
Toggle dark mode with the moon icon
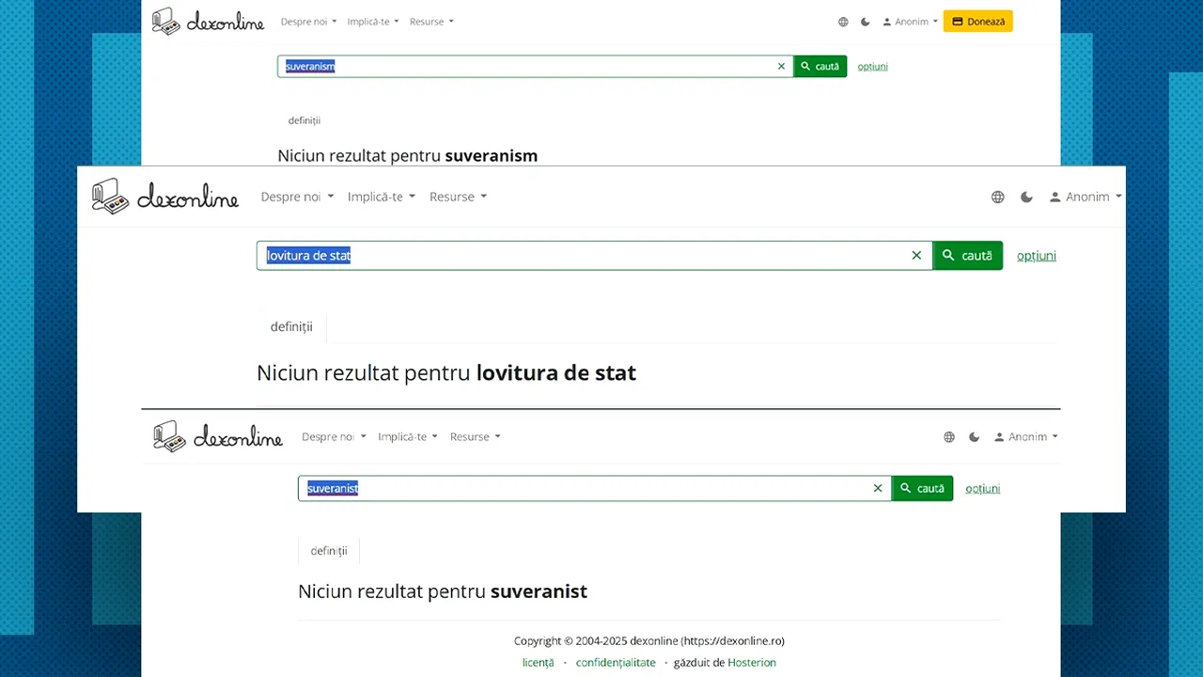point(1026,197)
